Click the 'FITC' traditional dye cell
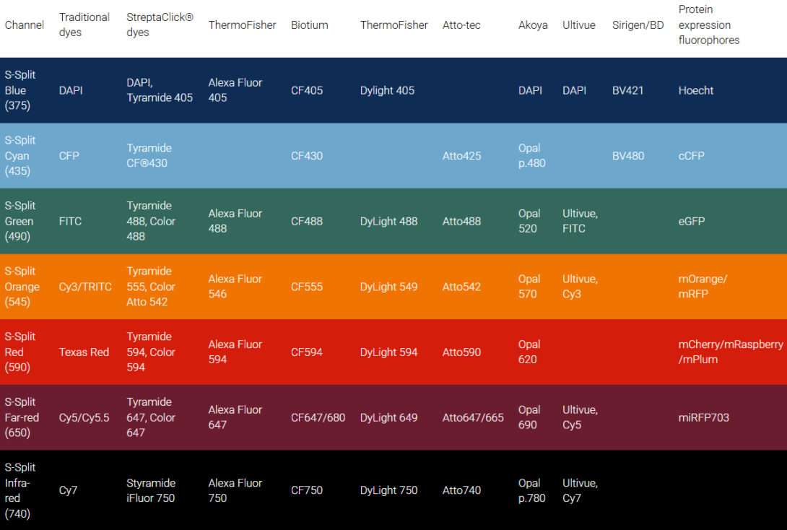The image size is (787, 530). click(70, 222)
